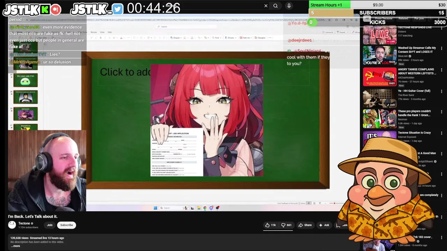Viewport: 447px width, 251px height.
Task: Open the These pro players video thumbnail
Action: click(380, 119)
